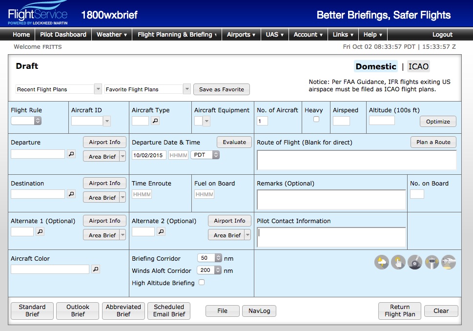
Task: Open Flight Planning & Briefing menu
Action: tap(177, 34)
